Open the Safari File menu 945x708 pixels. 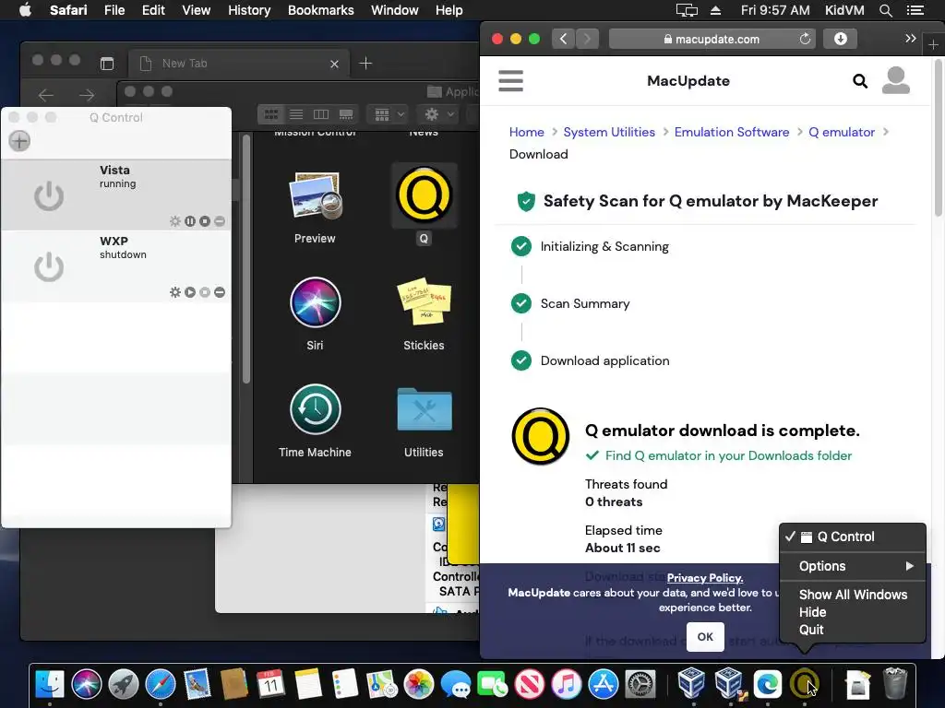click(114, 10)
